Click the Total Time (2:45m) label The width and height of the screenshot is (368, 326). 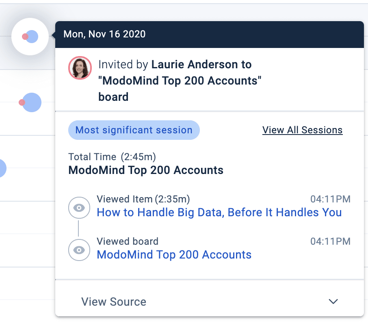pos(112,156)
